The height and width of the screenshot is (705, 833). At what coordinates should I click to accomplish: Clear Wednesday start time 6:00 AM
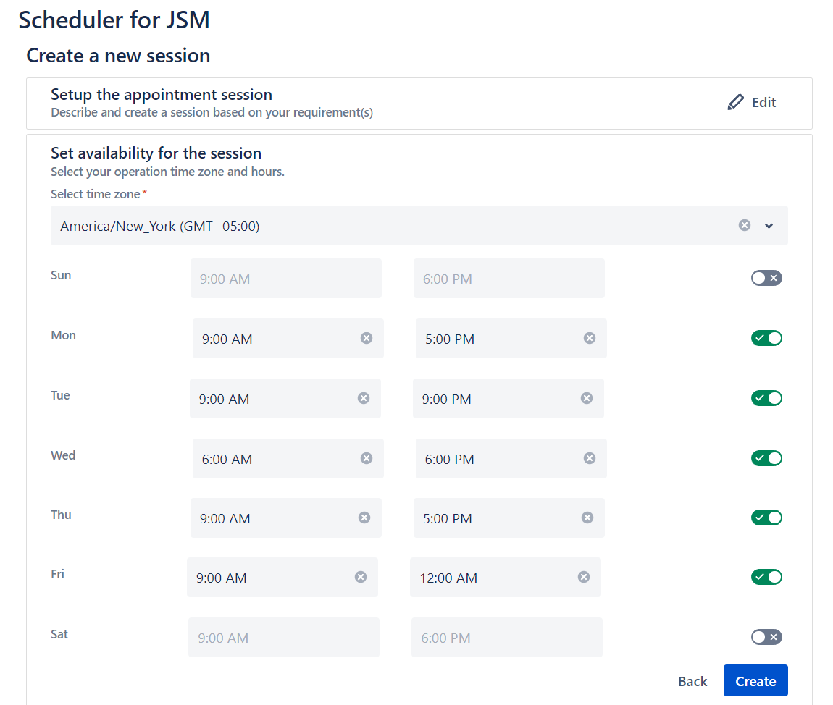point(366,458)
